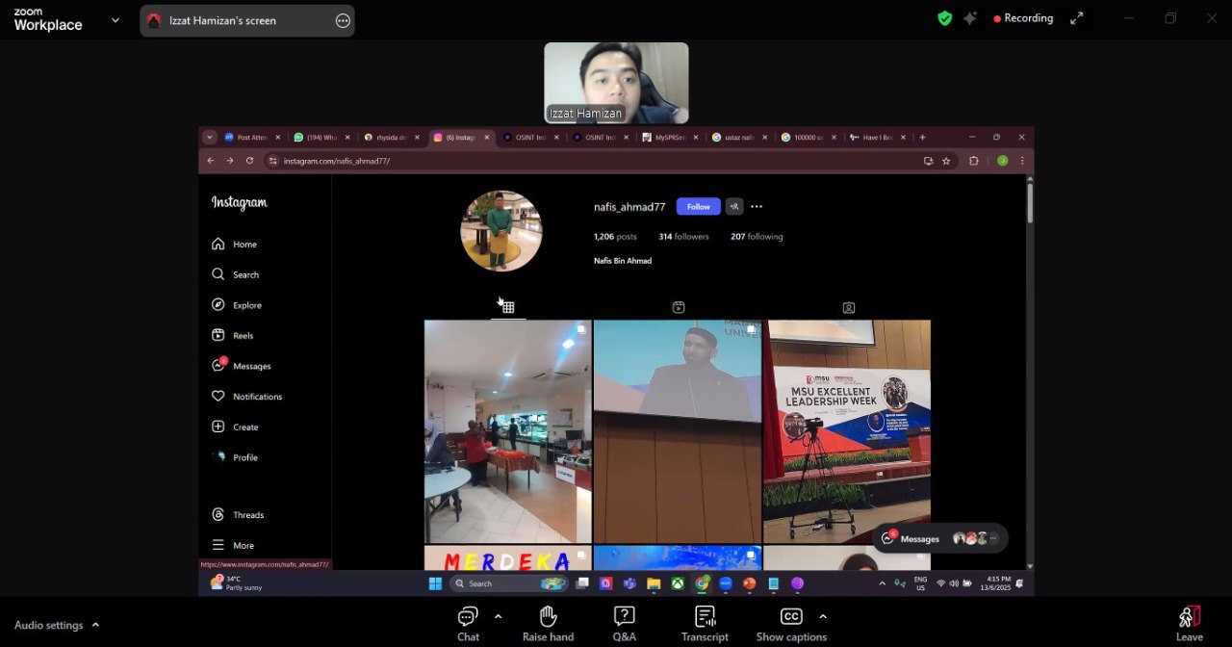Open Instagram Search in sidebar
This screenshot has width=1232, height=647.
[235, 274]
